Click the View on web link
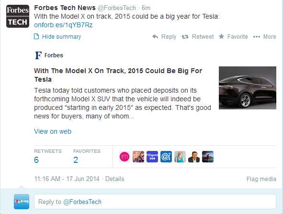This screenshot has width=283, height=214. (53, 131)
